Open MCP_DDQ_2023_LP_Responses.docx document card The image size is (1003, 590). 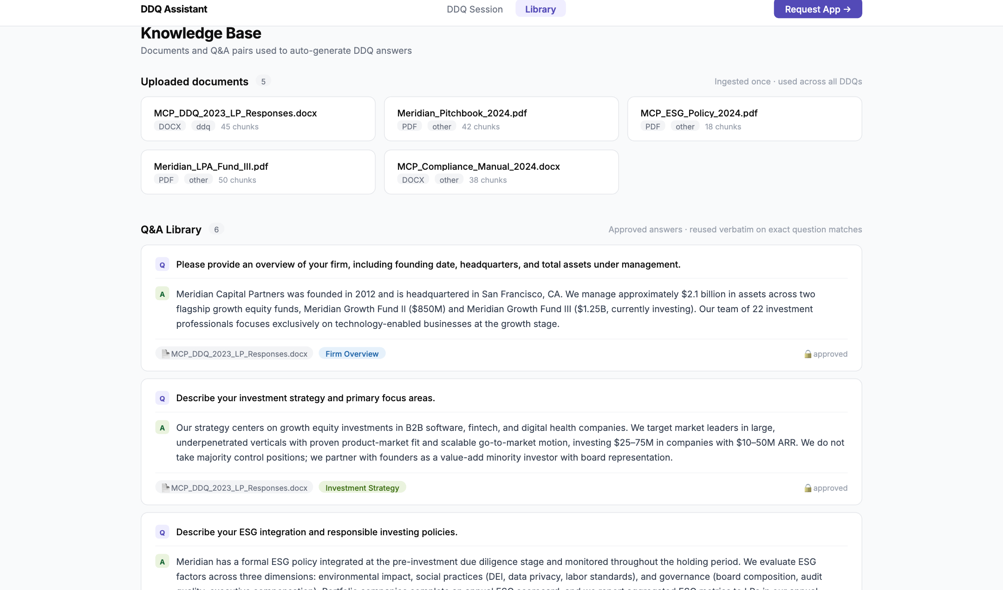pos(258,119)
